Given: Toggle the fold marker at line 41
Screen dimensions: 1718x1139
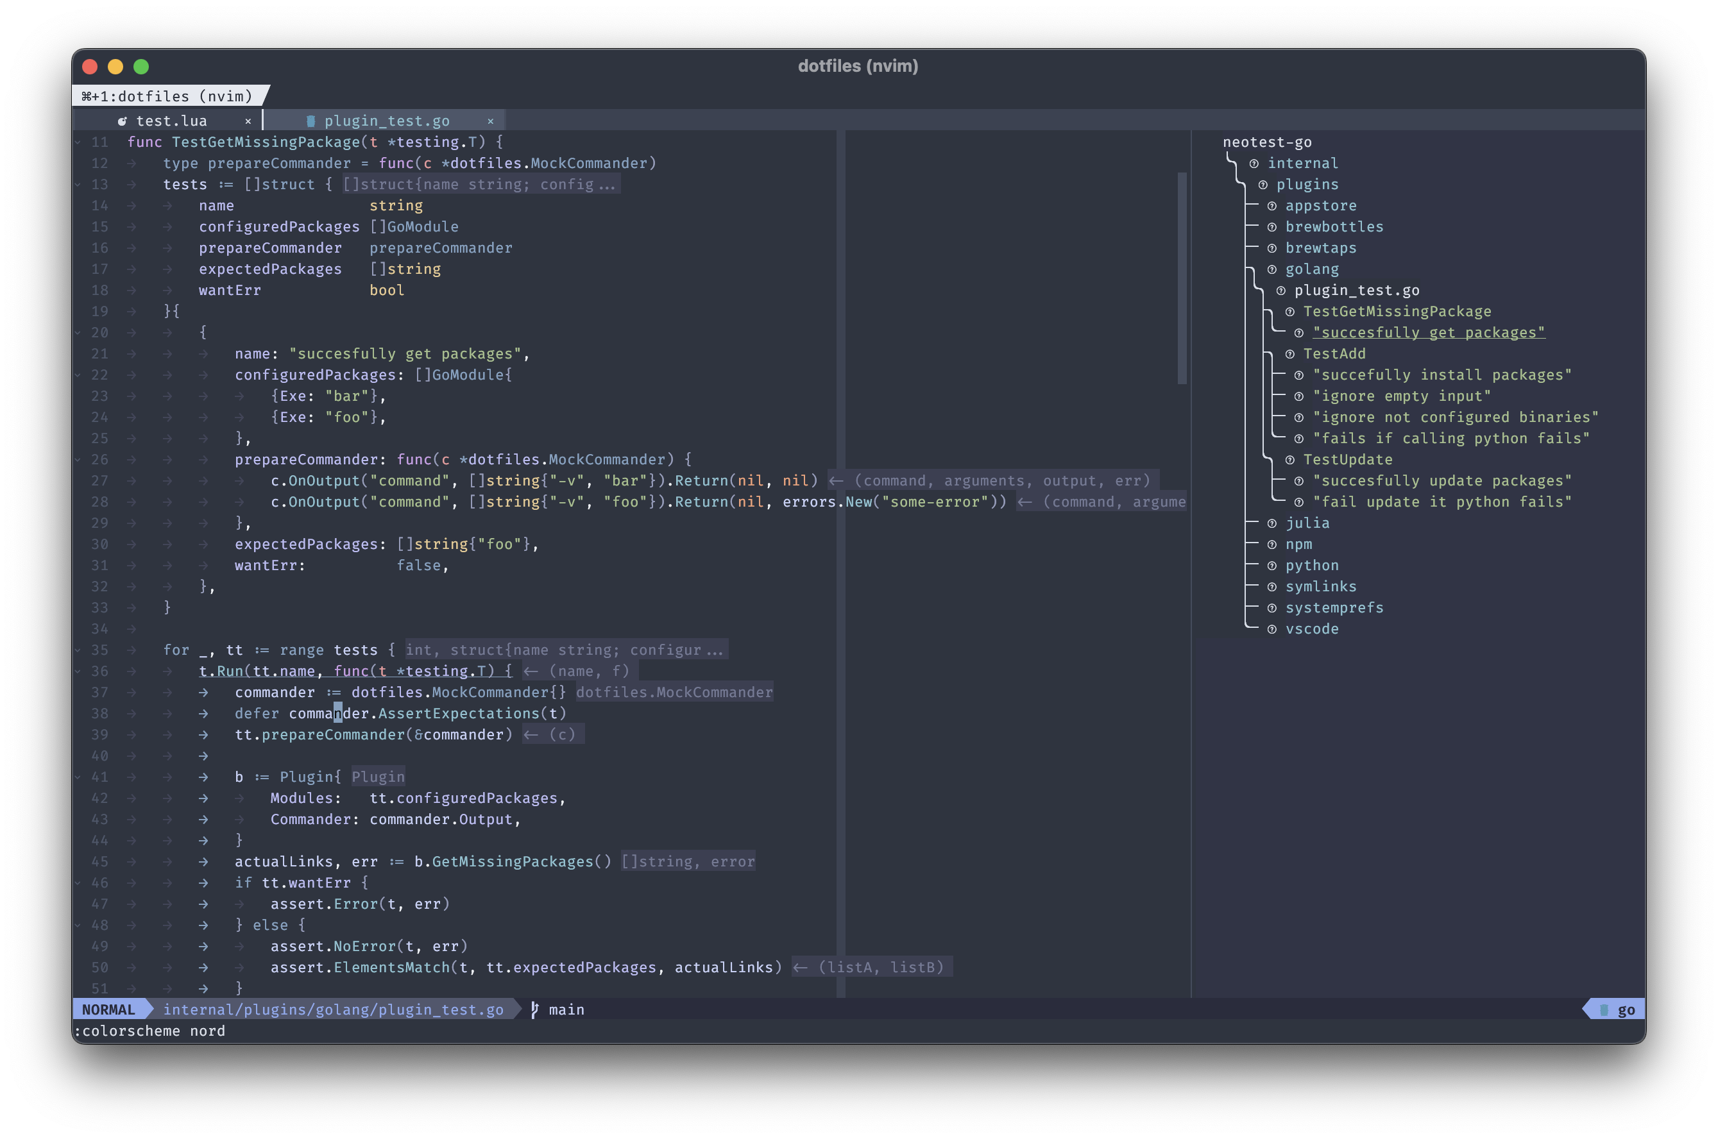Looking at the screenshot, I should point(78,777).
